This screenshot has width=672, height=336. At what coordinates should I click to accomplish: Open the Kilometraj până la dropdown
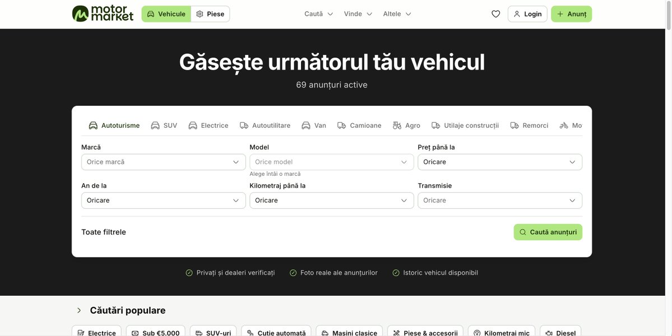click(332, 200)
